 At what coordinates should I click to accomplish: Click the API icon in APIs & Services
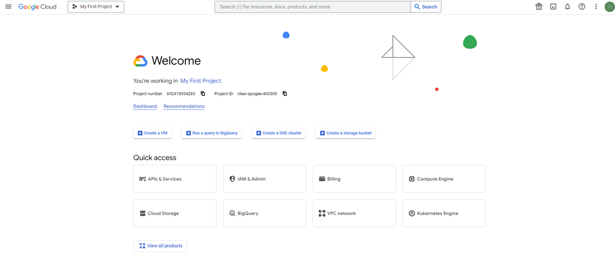point(142,179)
